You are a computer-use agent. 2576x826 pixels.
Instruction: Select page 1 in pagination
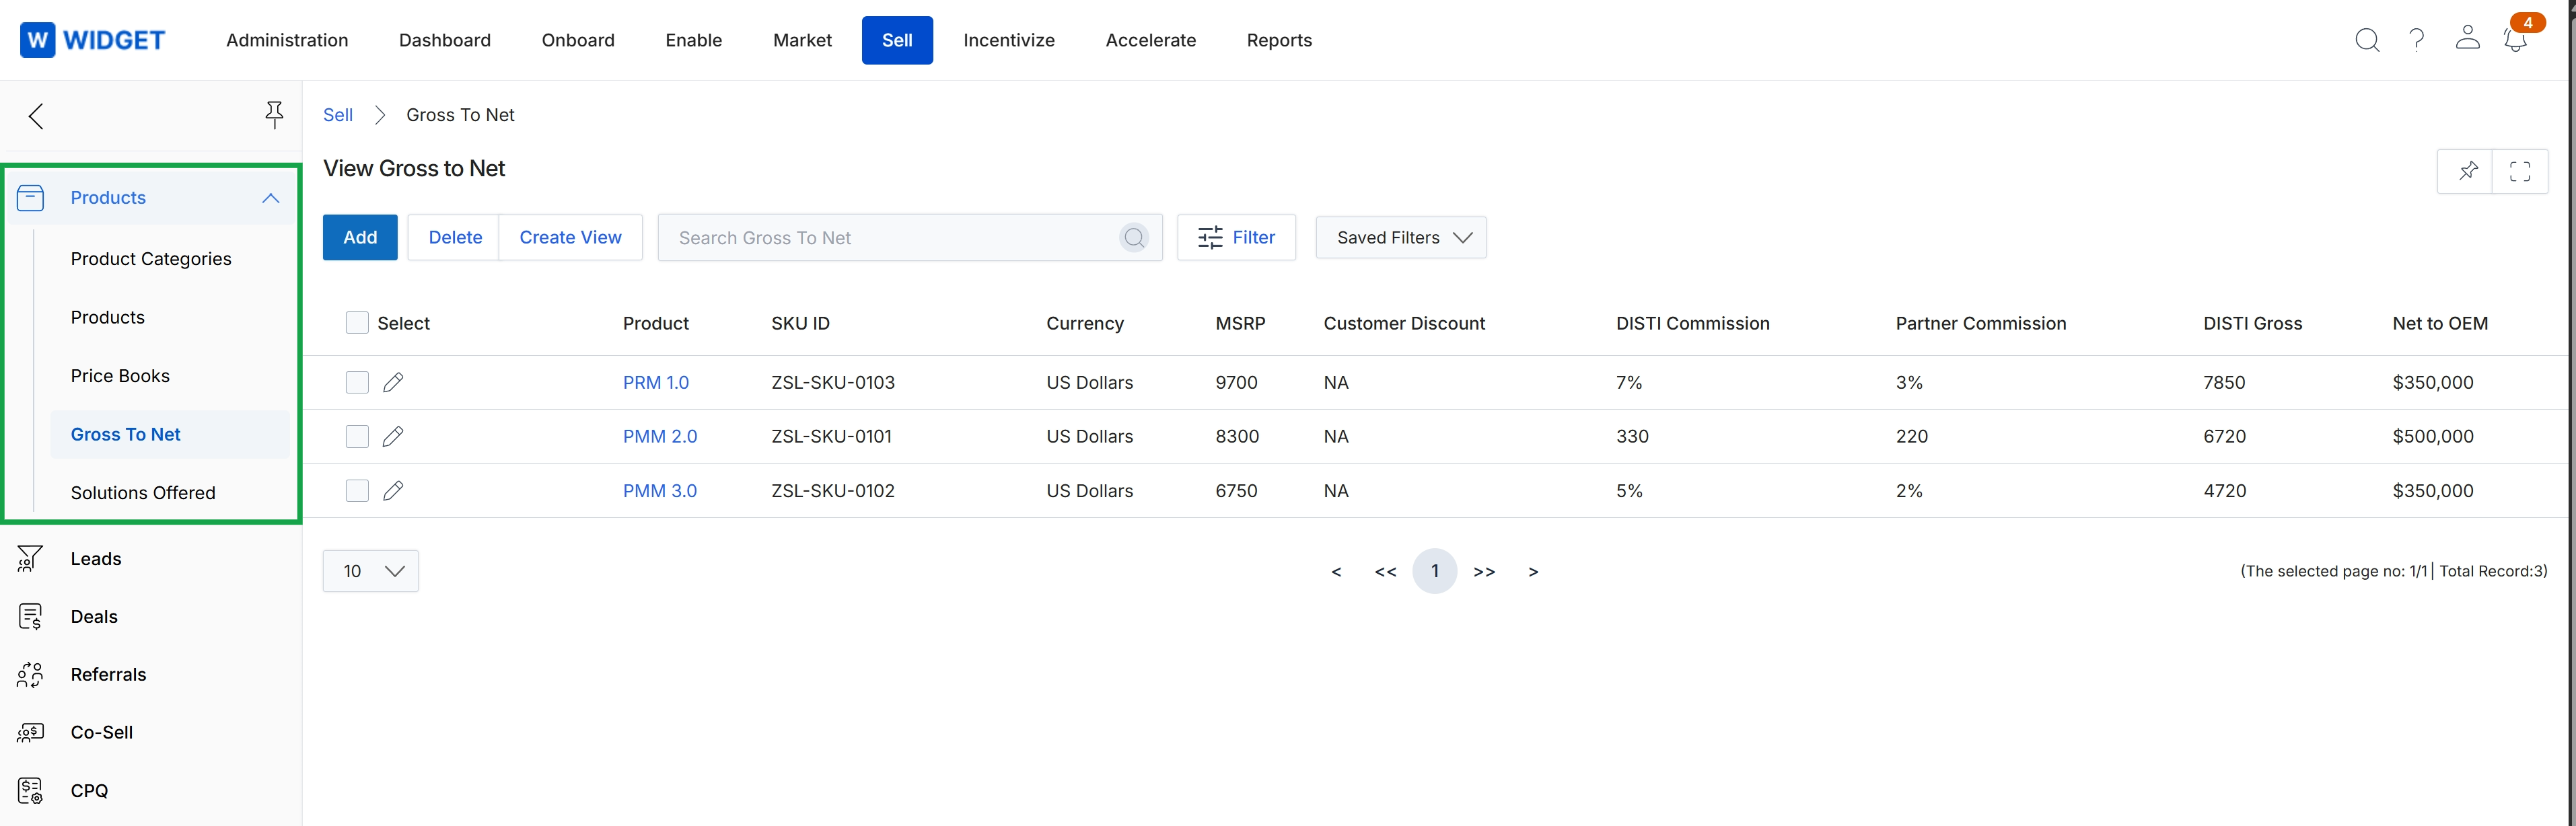[x=1434, y=571]
